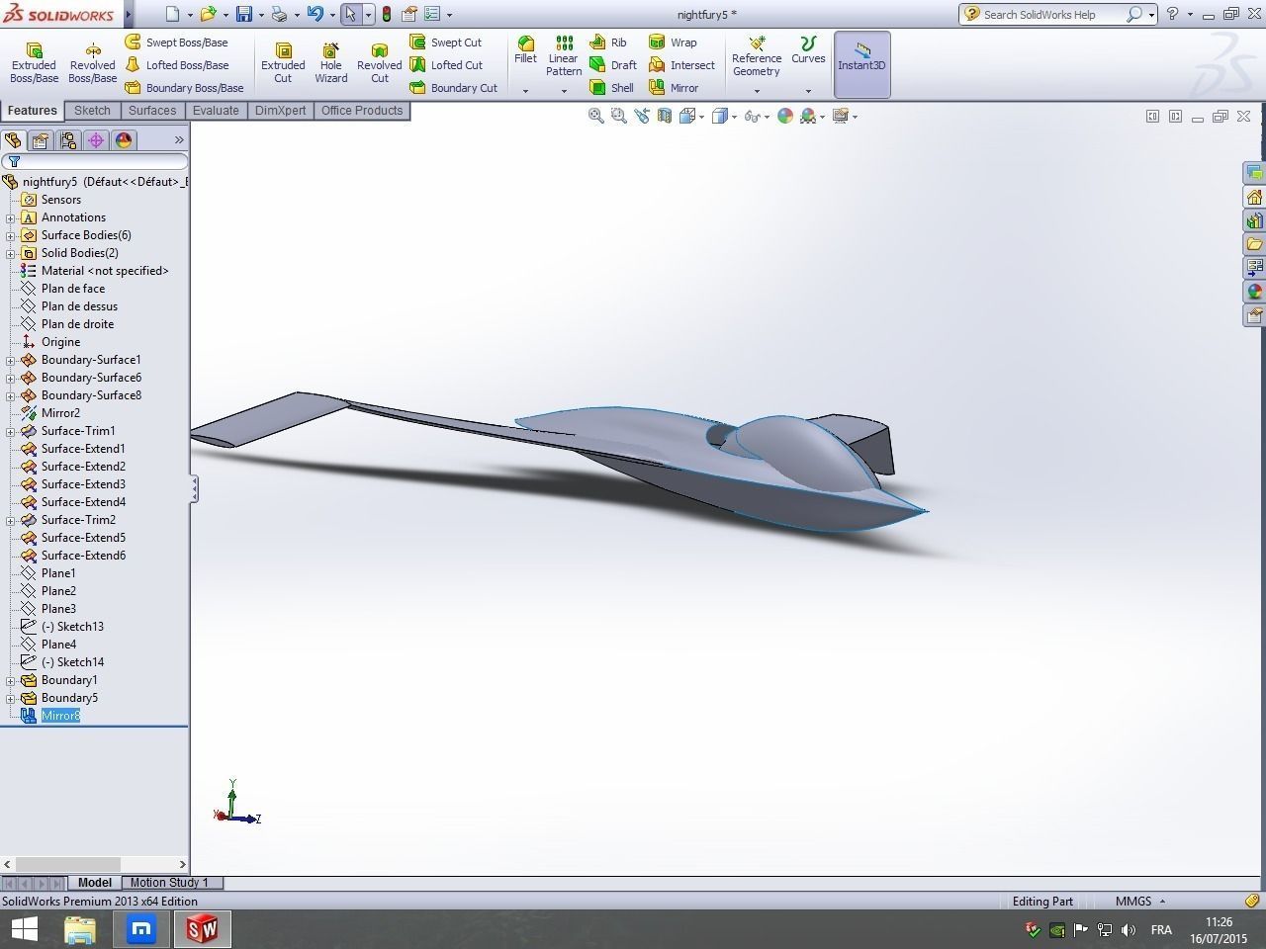Click the Zoom to Area icon
The height and width of the screenshot is (949, 1266).
[x=619, y=117]
